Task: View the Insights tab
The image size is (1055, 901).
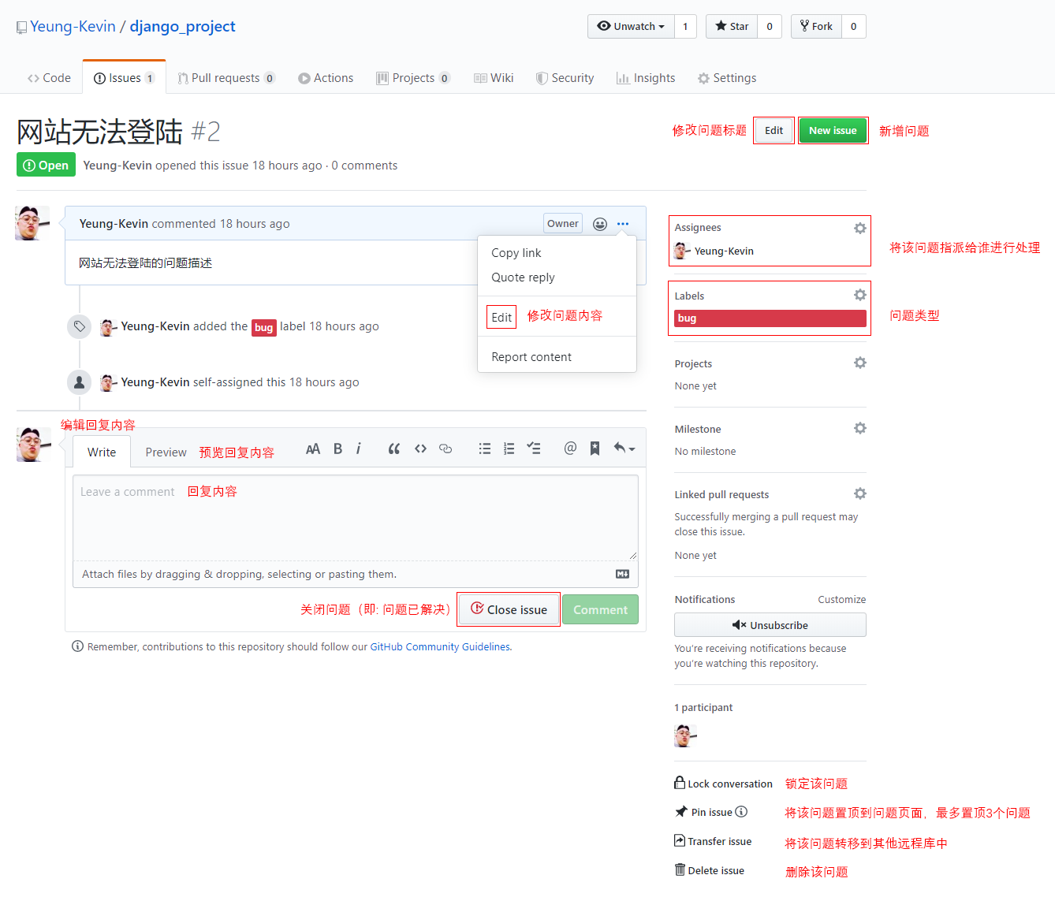Action: click(646, 78)
